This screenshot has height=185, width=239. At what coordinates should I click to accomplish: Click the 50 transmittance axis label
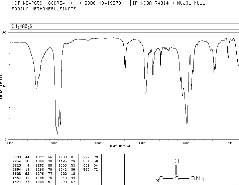(x=5, y=86)
